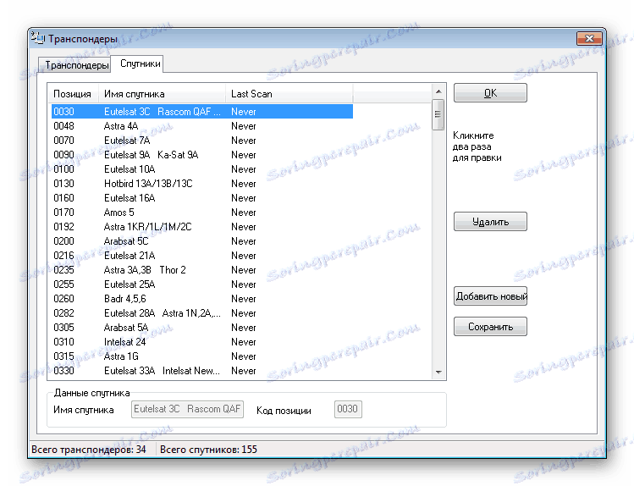Image resolution: width=634 pixels, height=486 pixels.
Task: Click the Транспондеры window title icon
Action: tap(37, 37)
